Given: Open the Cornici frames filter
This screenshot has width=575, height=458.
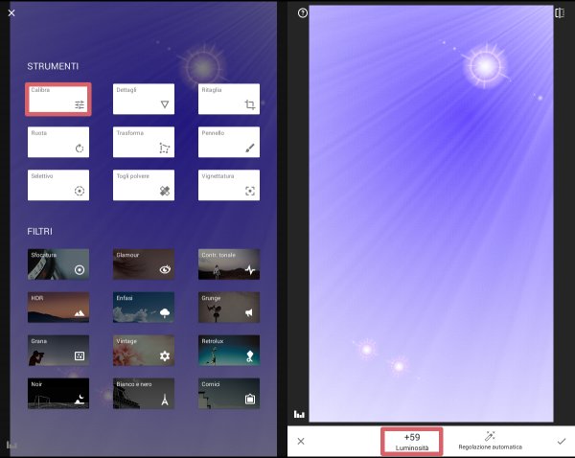Looking at the screenshot, I should [229, 393].
